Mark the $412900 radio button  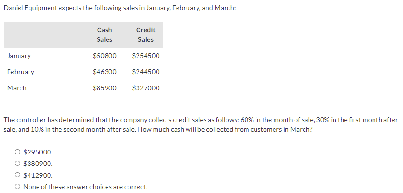(x=17, y=175)
